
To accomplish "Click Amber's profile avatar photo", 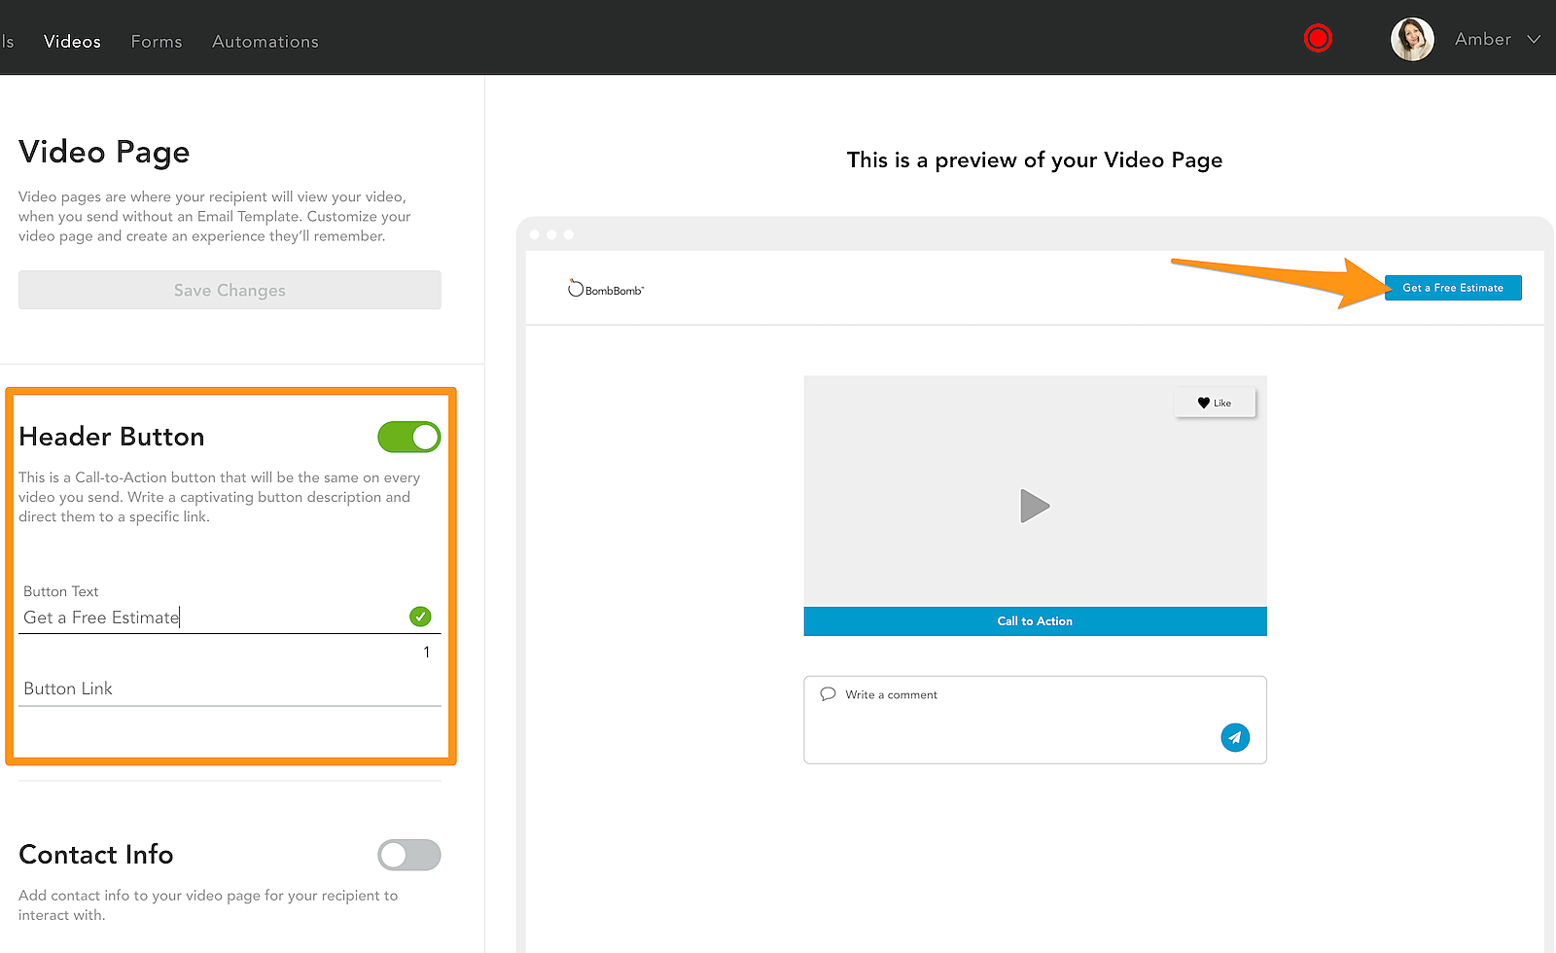I will tap(1412, 40).
